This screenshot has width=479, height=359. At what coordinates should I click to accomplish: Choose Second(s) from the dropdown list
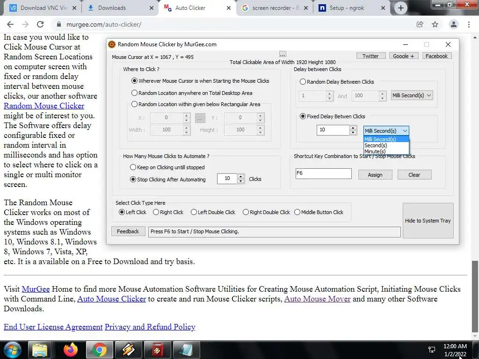(x=386, y=145)
